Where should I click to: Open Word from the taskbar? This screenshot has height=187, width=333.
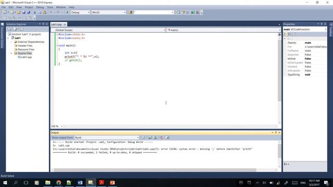point(80,182)
